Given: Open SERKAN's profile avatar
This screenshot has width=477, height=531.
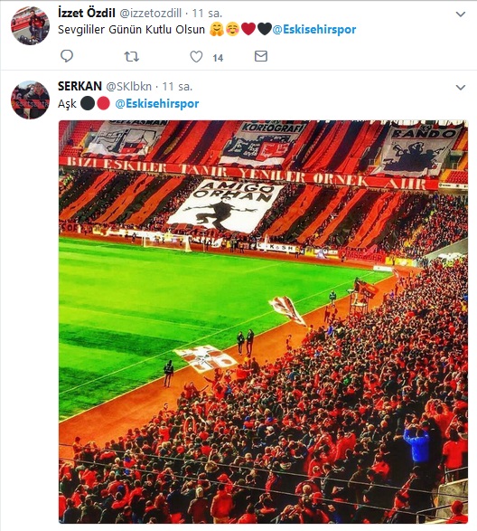Looking at the screenshot, I should point(30,100).
